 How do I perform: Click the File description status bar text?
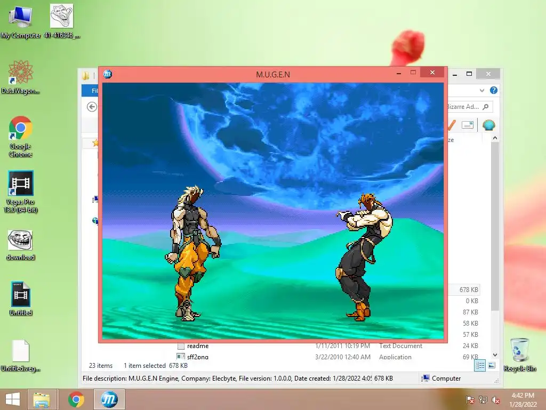tap(227, 379)
